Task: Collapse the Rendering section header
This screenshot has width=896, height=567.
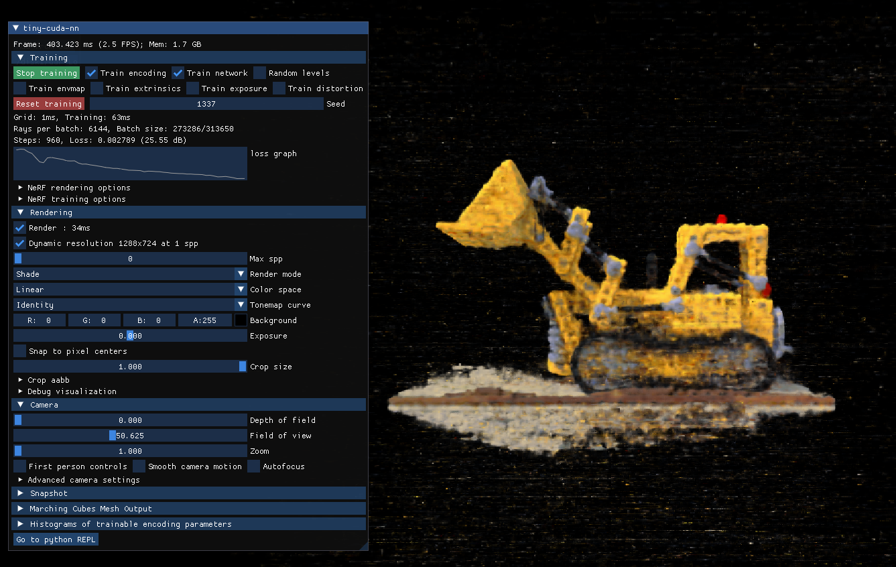Action: click(x=188, y=212)
